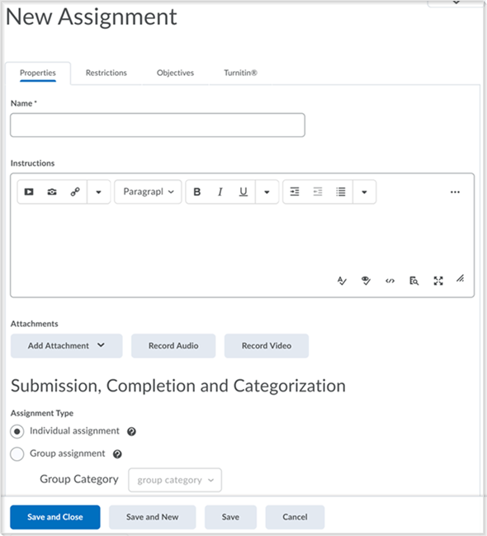Screen dimensions: 487x536
Task: Click the Record Audio button
Action: 173,345
